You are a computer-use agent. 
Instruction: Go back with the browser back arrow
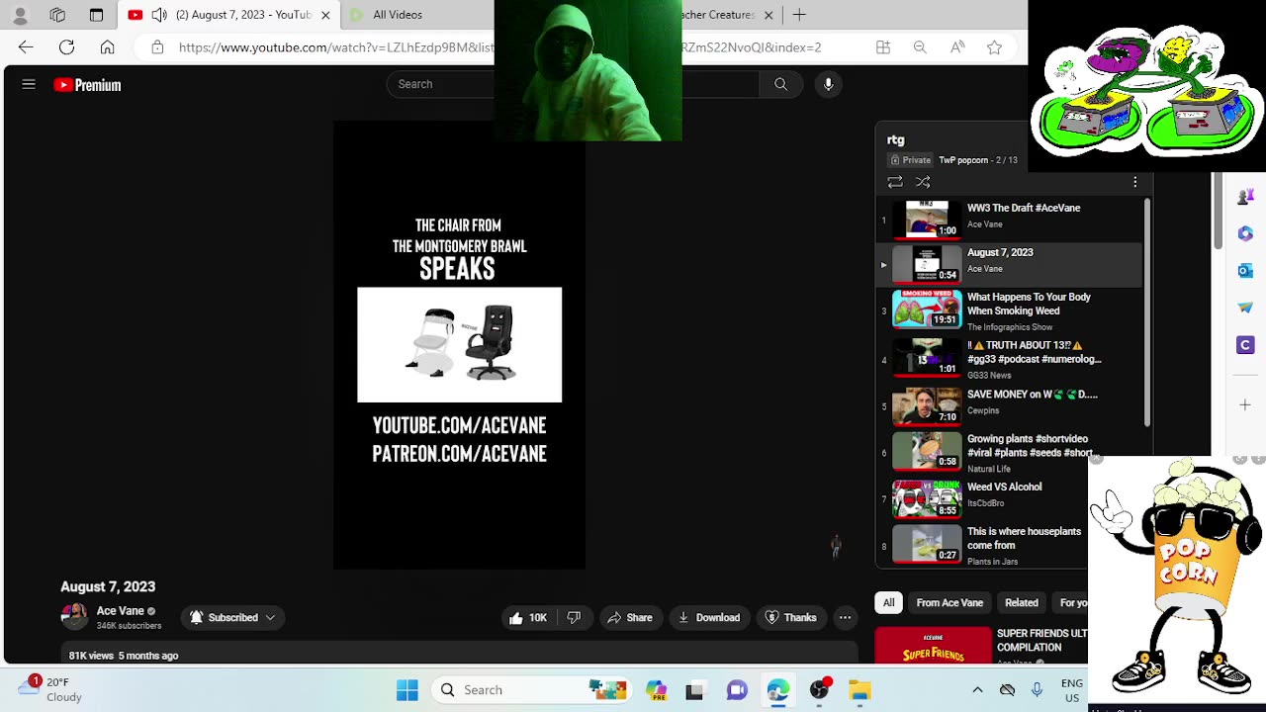26,47
